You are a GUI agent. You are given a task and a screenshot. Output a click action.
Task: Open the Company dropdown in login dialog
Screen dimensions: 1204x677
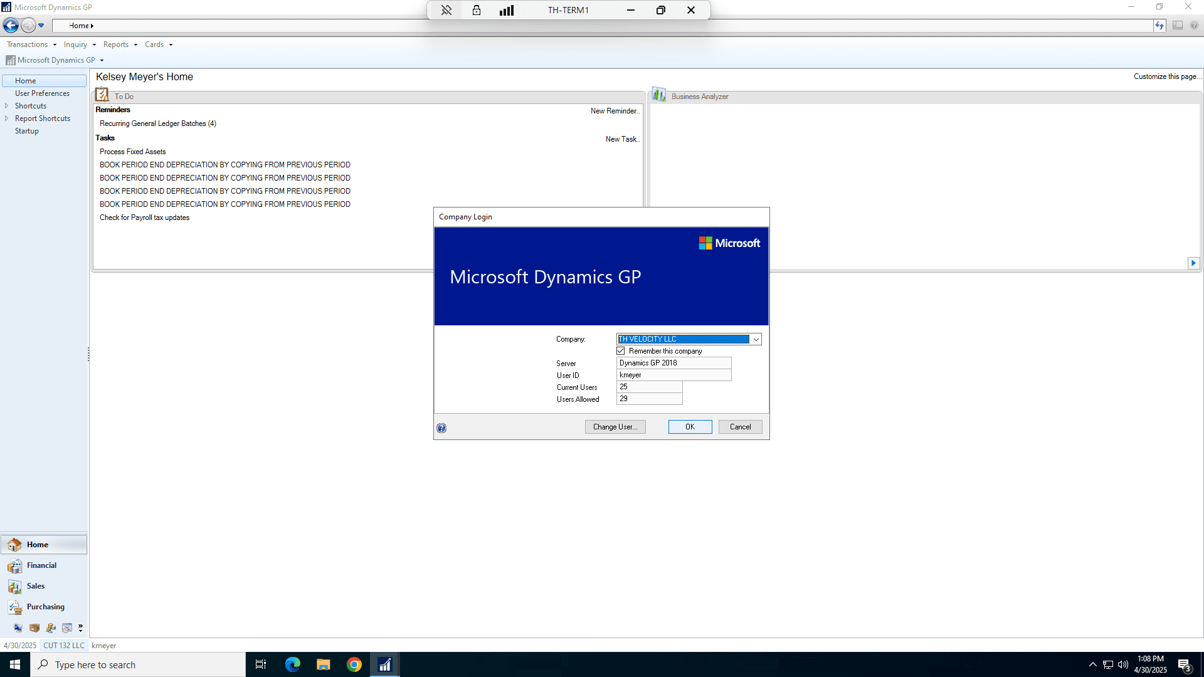(x=756, y=339)
